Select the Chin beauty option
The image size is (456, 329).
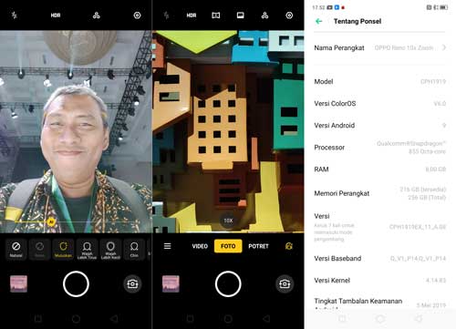point(134,250)
